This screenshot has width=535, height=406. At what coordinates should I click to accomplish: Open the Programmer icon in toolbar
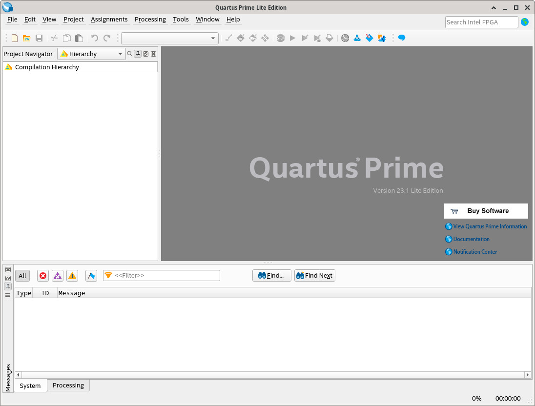point(370,38)
